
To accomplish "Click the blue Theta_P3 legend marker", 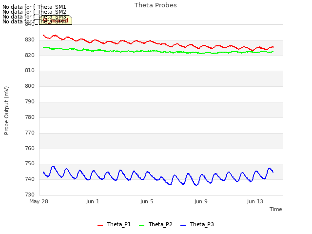I will [183, 225].
